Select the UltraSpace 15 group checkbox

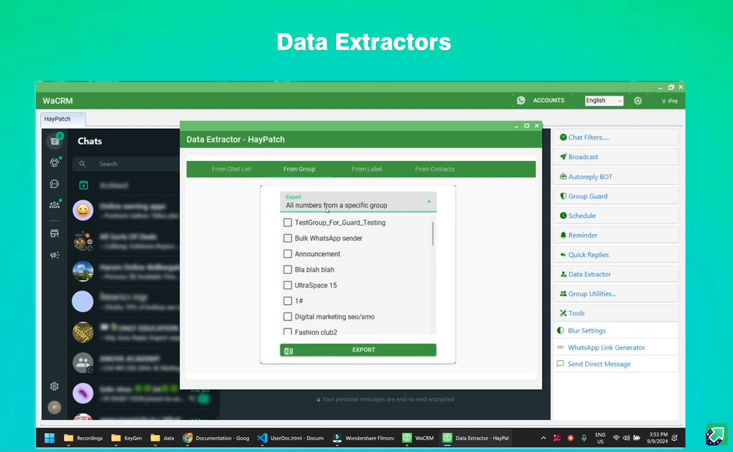287,285
